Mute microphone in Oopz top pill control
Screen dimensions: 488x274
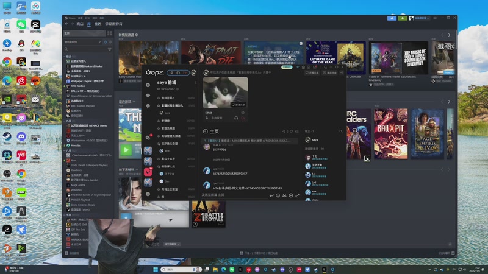click(x=171, y=72)
